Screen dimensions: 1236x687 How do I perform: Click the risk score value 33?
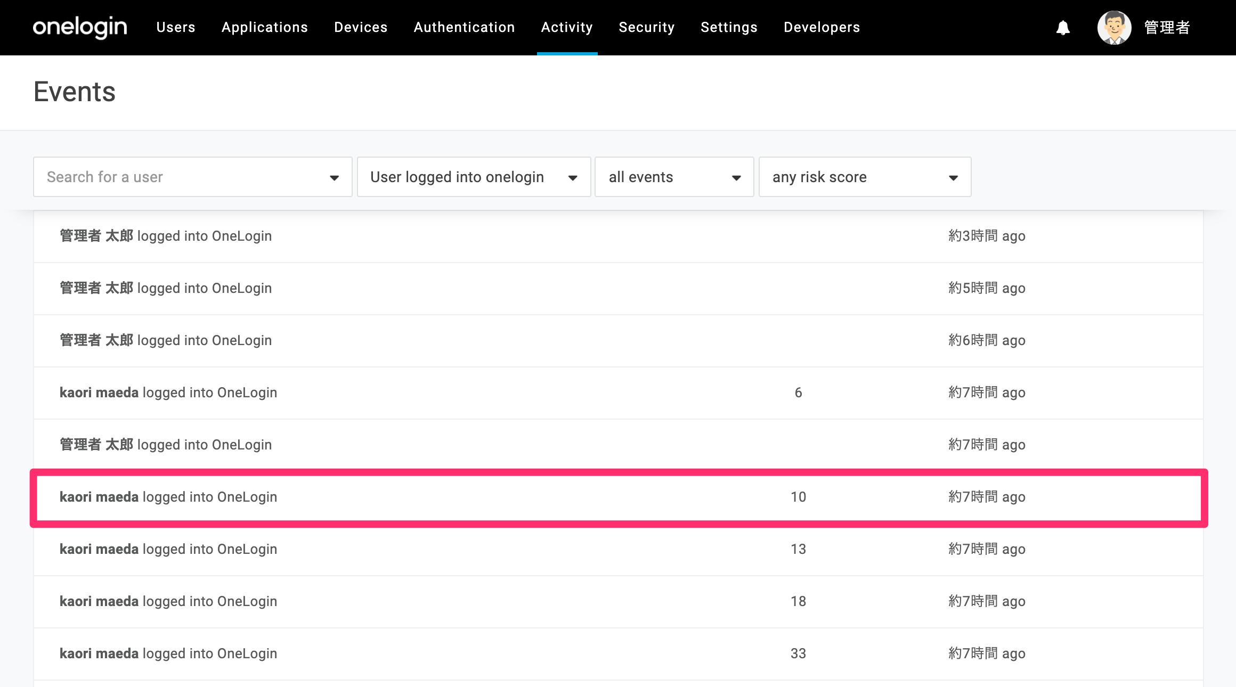pyautogui.click(x=798, y=653)
